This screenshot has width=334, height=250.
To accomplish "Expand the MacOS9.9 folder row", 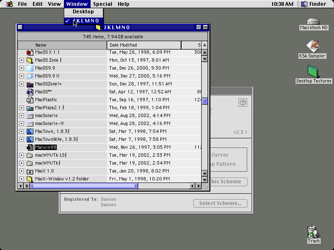I will (21, 68).
